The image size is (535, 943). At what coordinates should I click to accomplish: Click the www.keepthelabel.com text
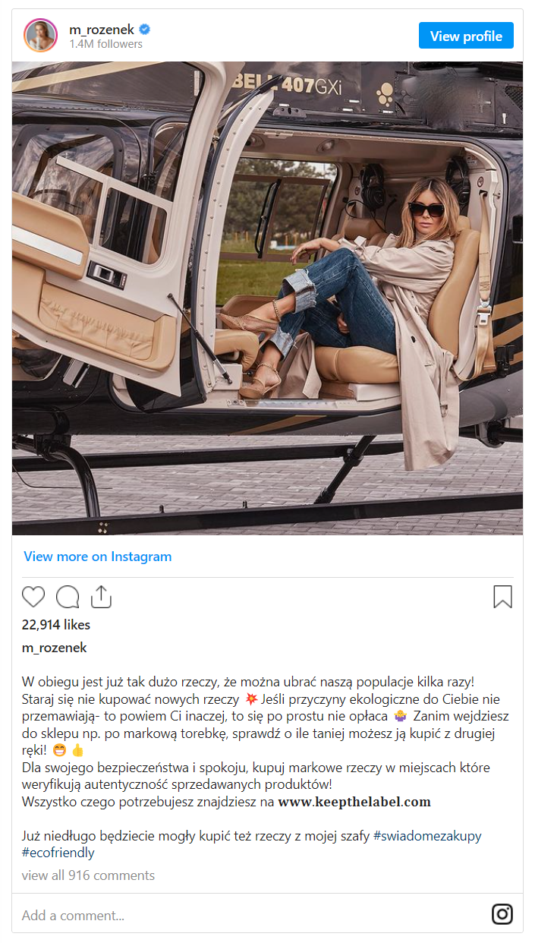pyautogui.click(x=354, y=802)
